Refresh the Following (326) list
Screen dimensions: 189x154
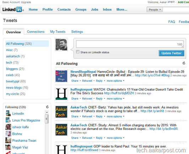(47, 107)
